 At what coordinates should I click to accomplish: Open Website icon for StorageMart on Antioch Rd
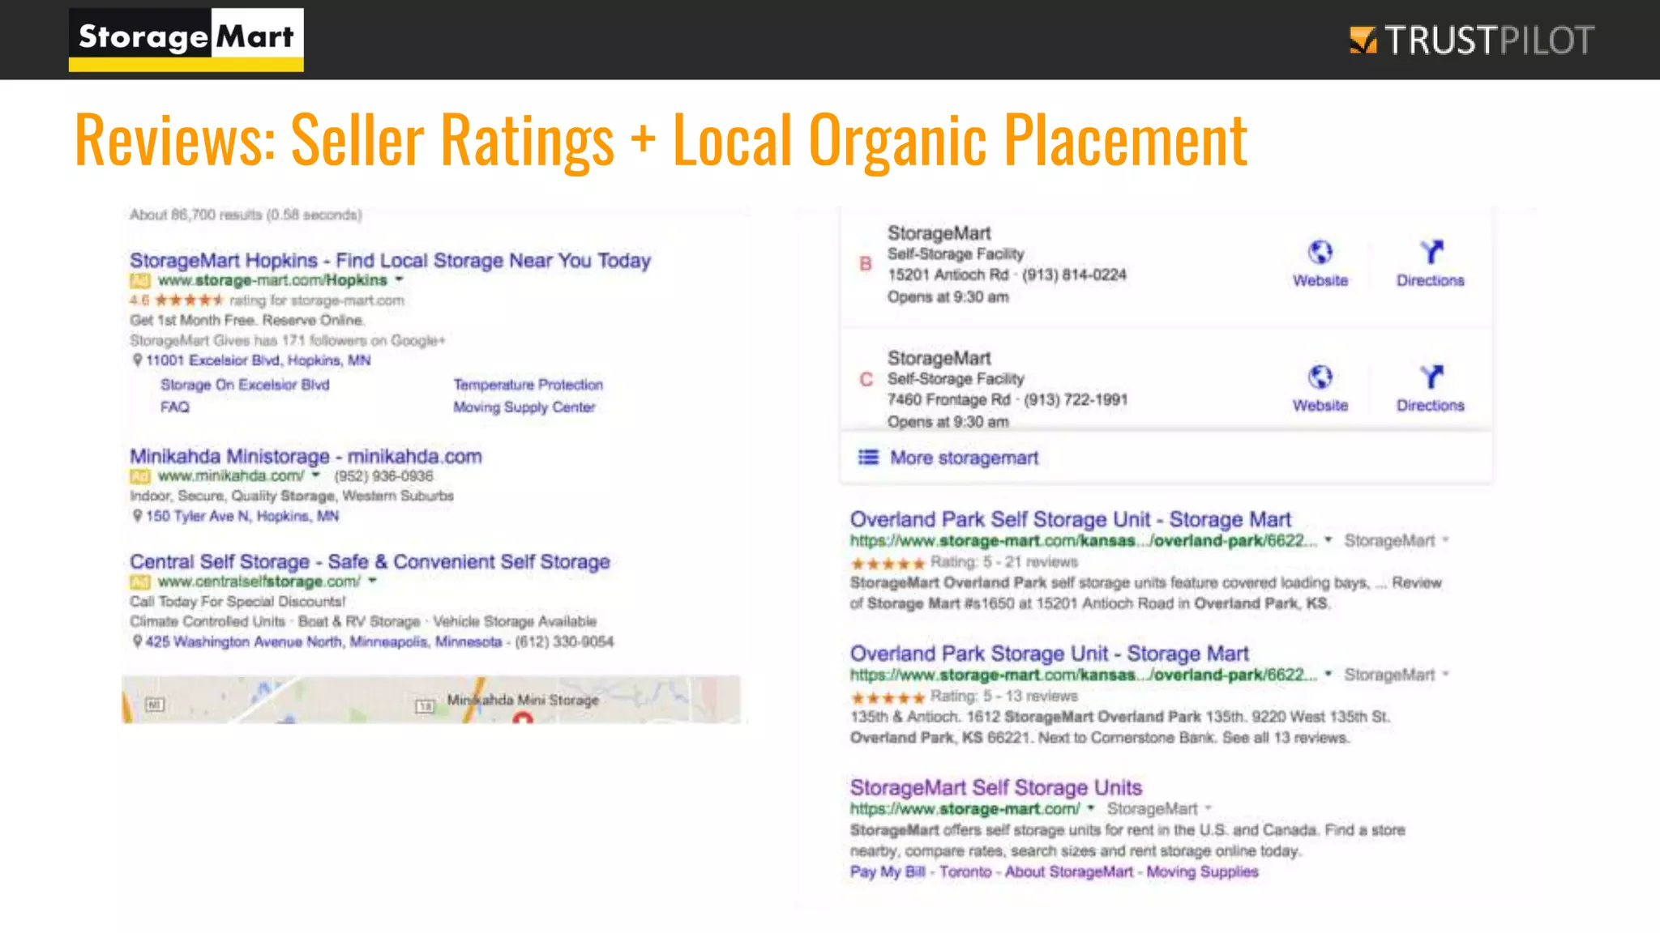[x=1320, y=253]
